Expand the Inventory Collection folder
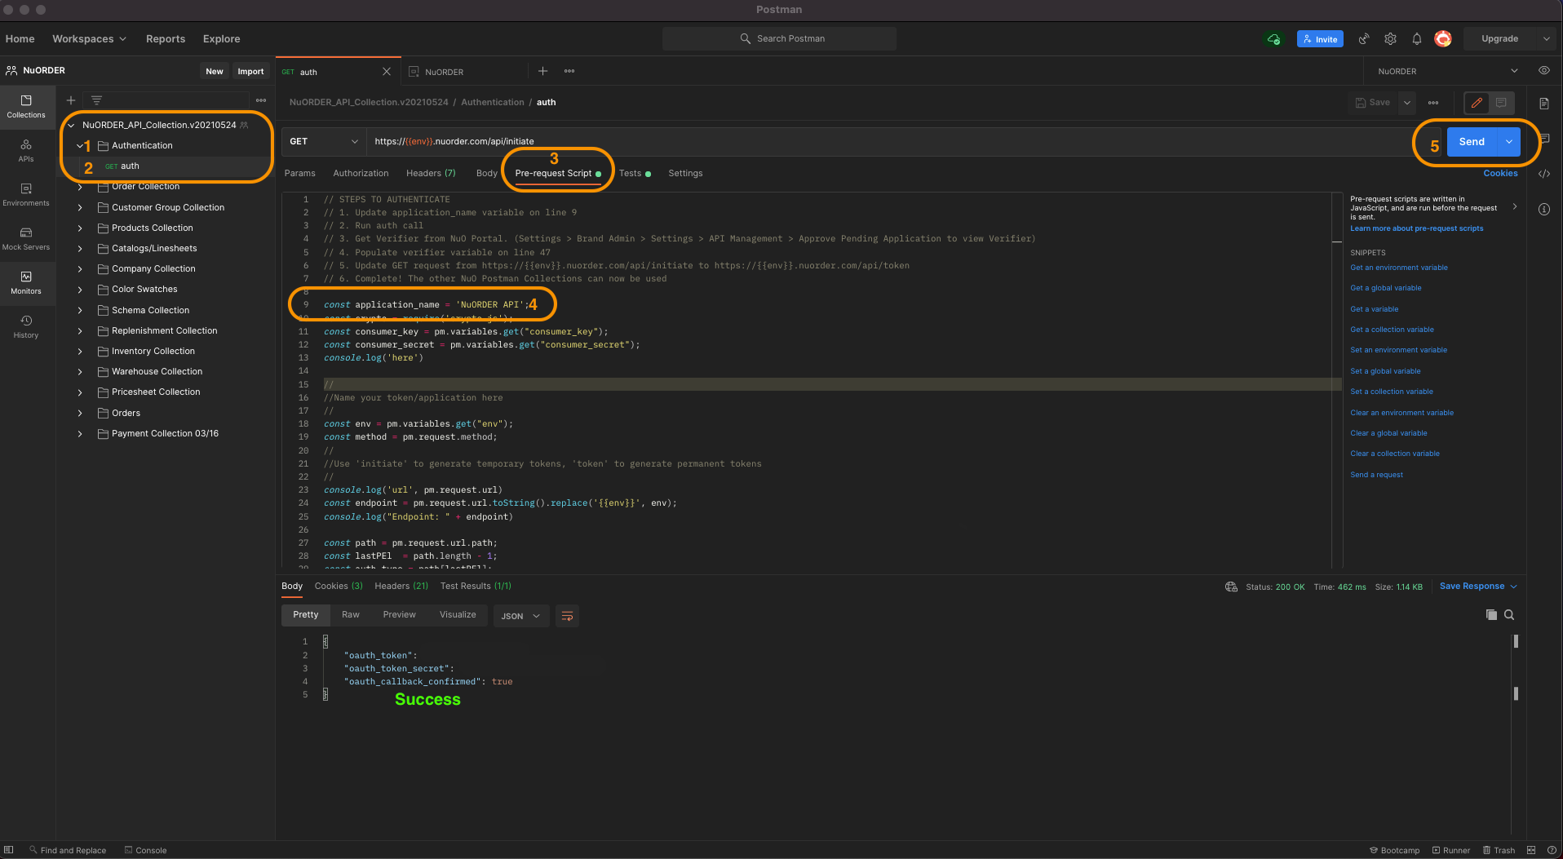This screenshot has width=1563, height=859. point(80,352)
